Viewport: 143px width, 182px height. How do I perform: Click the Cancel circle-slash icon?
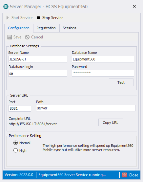tap(27, 37)
